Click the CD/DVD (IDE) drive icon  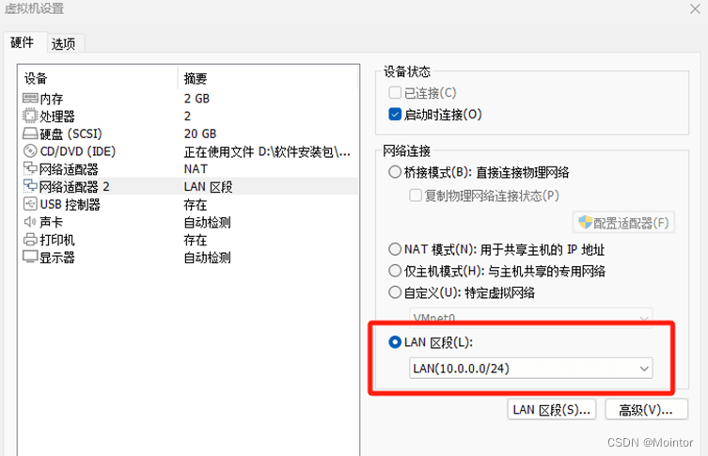(x=30, y=151)
